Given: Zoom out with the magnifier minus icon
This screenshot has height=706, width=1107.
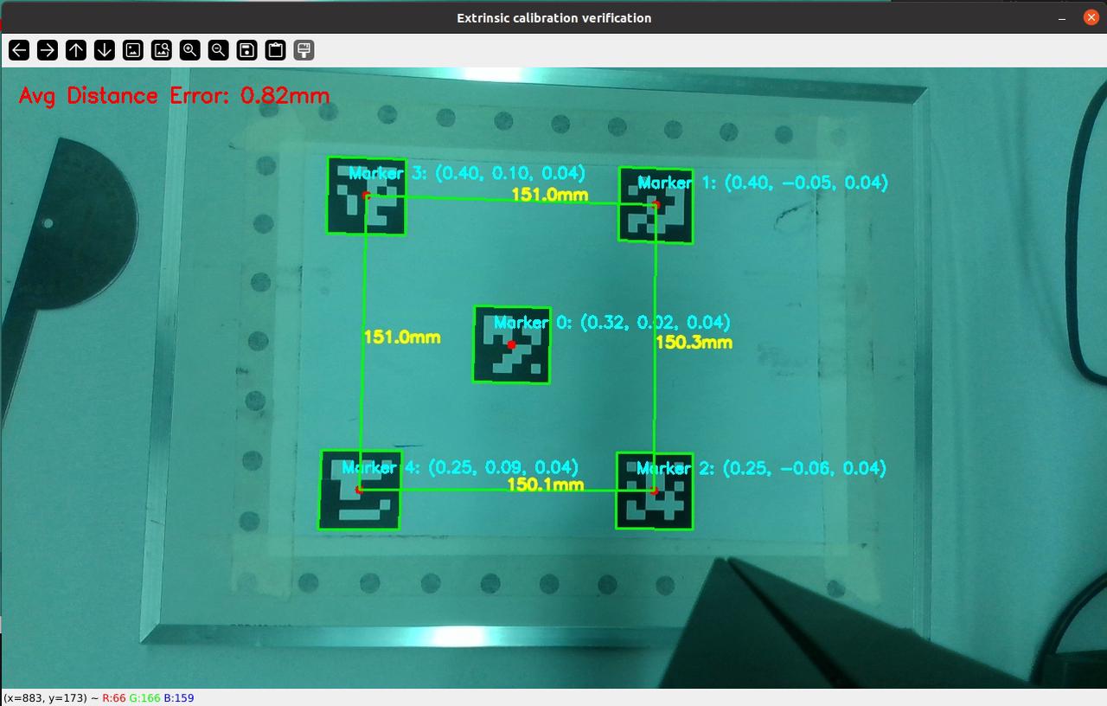Looking at the screenshot, I should coord(219,50).
